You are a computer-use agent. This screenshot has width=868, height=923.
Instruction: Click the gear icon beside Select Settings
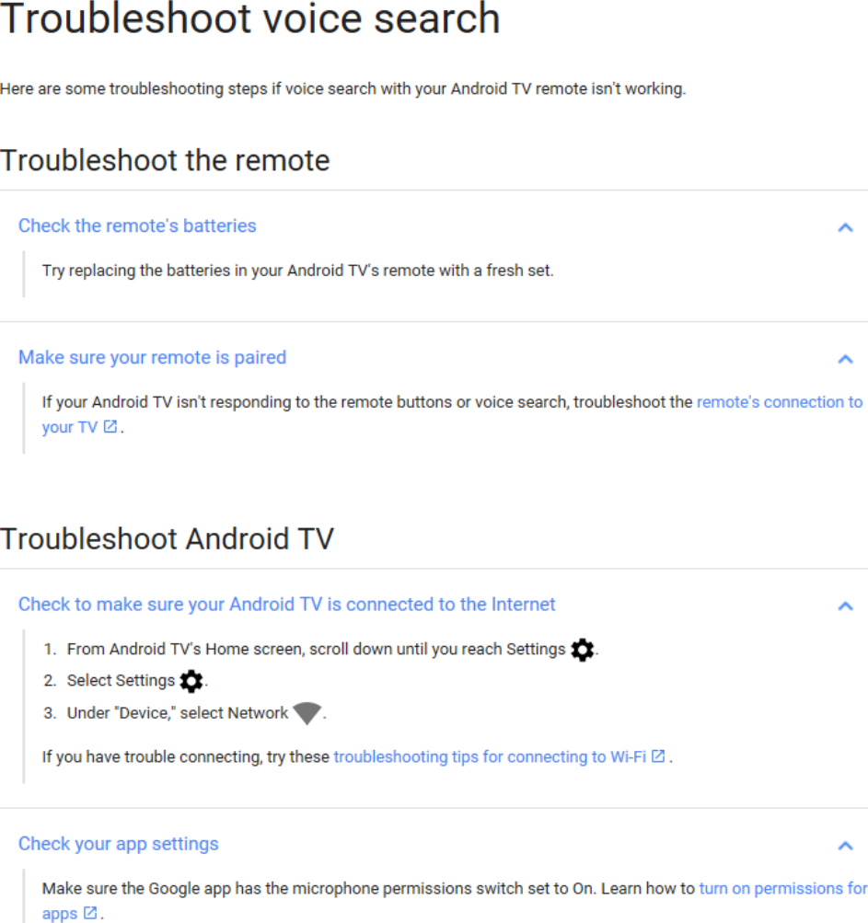click(191, 681)
